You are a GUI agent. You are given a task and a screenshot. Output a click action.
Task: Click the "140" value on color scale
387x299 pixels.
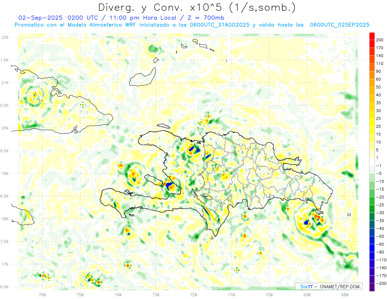380,55
